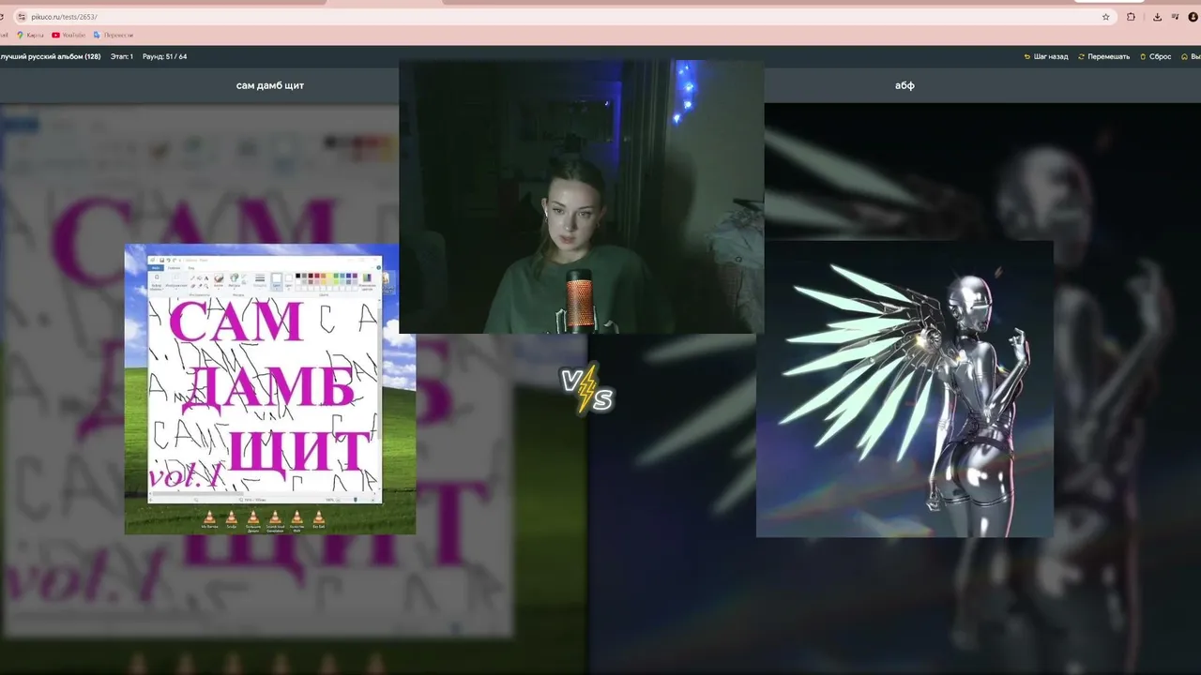This screenshot has width=1201, height=675.
Task: Choose the сам дамб щит album cover
Action: (270, 389)
